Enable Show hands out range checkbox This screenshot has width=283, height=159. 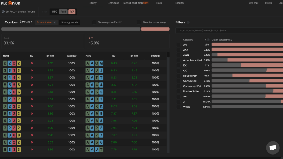pos(139,22)
